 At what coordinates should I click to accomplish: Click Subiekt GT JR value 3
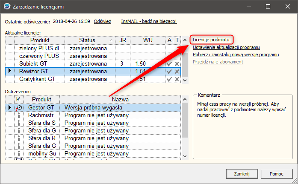pyautogui.click(x=121, y=64)
